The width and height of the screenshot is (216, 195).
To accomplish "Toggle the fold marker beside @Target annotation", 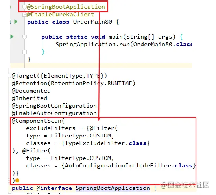I will pos(9,76).
